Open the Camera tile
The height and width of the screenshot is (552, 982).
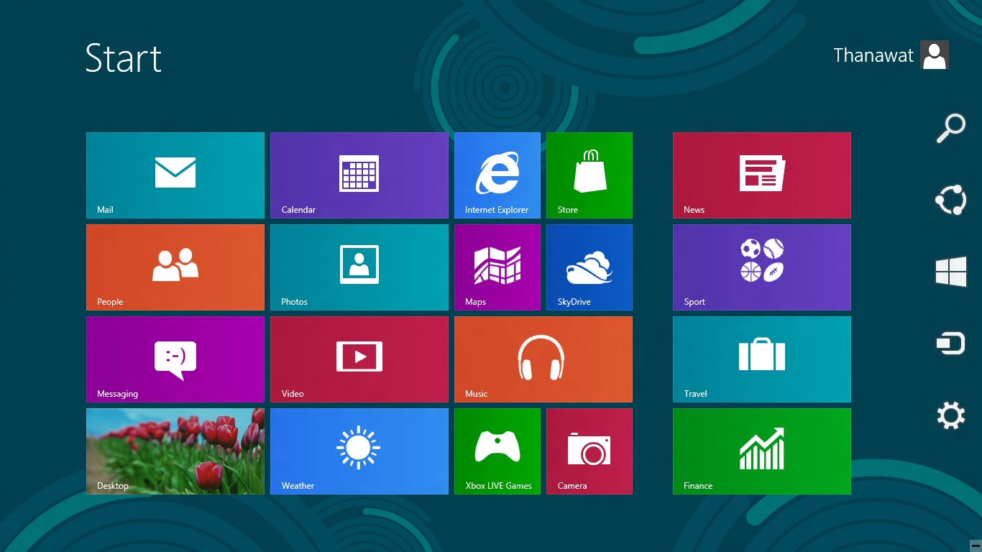589,451
